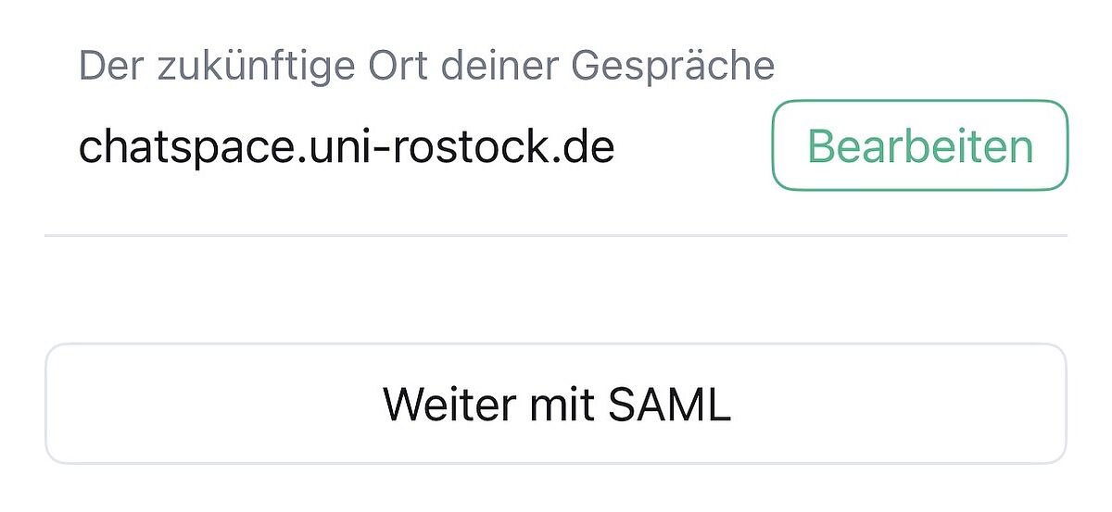Start SAML login with the wide button
Image resolution: width=1112 pixels, height=512 pixels.
click(556, 404)
